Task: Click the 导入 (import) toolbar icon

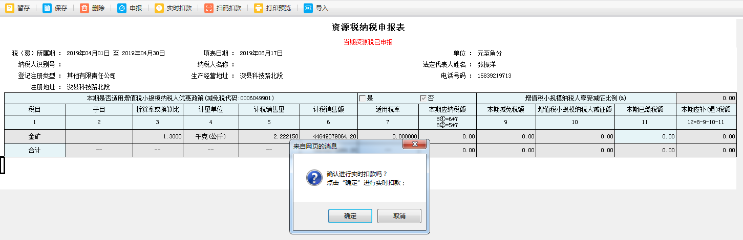Action: 308,8
